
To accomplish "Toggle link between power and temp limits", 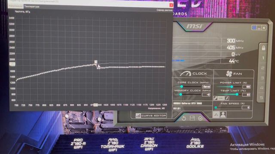I will coord(215,98).
